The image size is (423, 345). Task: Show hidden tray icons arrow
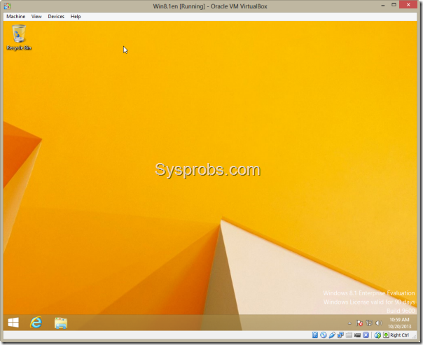click(x=349, y=323)
